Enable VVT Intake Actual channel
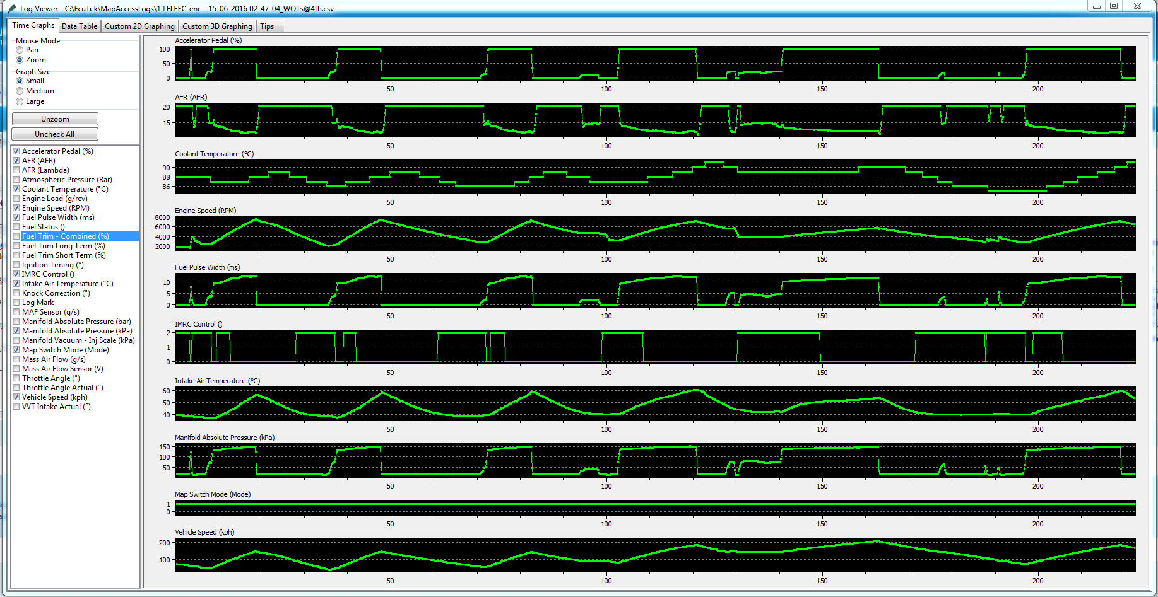Screen dimensions: 1158x597 click(16, 407)
